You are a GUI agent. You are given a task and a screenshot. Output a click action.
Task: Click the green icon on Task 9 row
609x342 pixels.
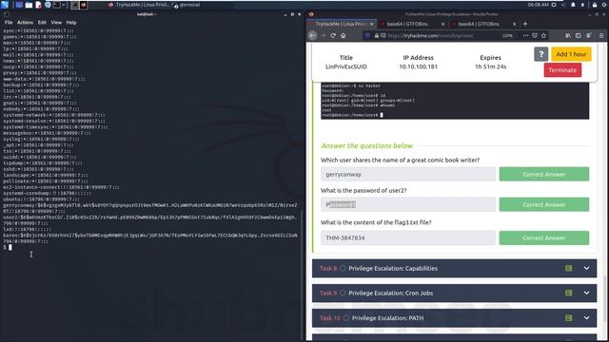[x=569, y=294]
